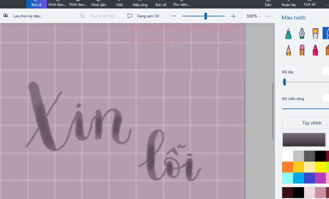Click the Thực tế kết hợp label
Screen dimensions: 329x199
point(102,16)
